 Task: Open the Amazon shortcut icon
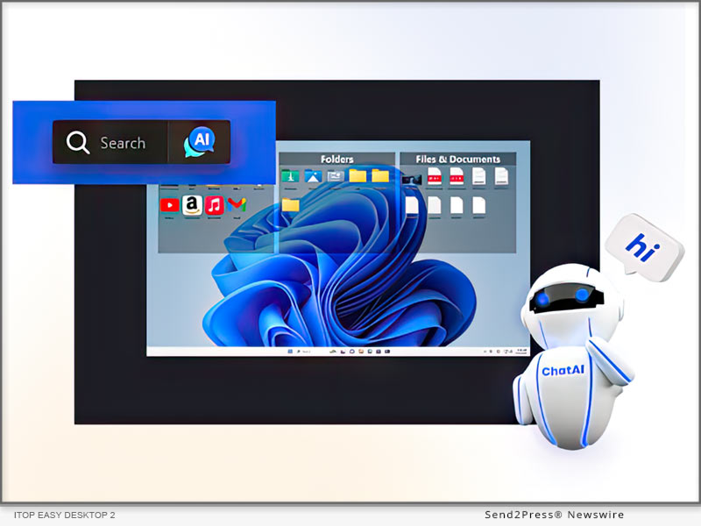192,205
